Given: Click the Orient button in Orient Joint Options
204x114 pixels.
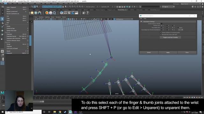Looking at the screenshot, I should point(149,53).
